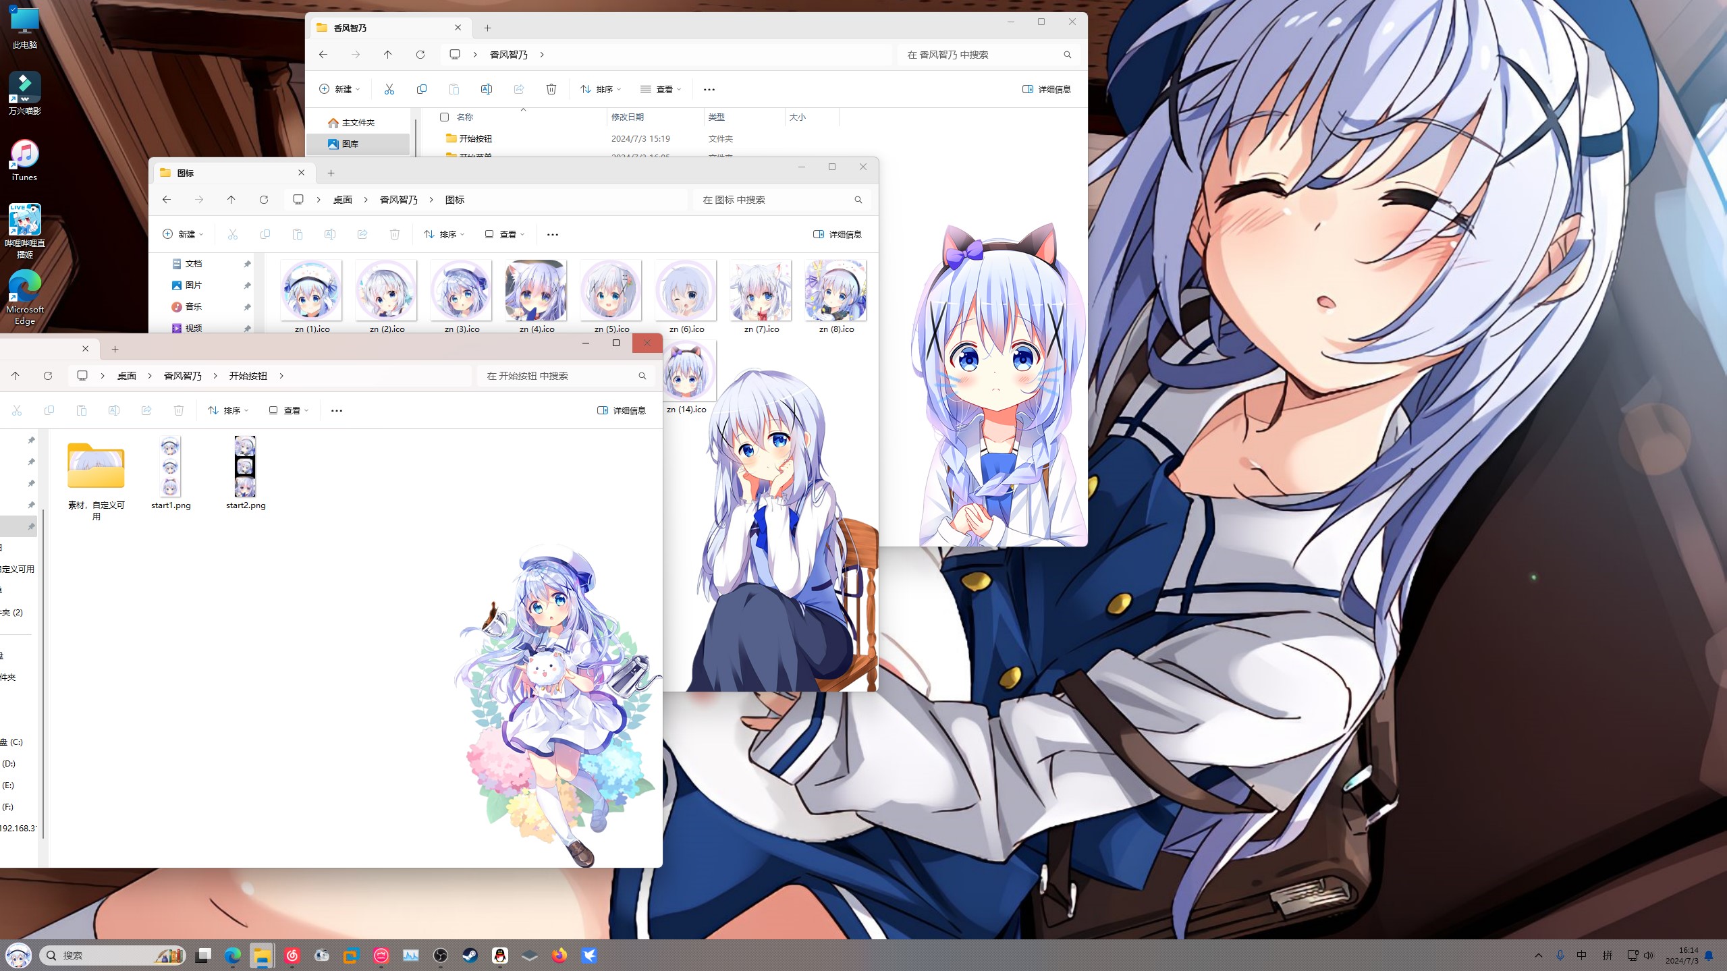Tick the select-all checkbox beside 名称

[444, 117]
